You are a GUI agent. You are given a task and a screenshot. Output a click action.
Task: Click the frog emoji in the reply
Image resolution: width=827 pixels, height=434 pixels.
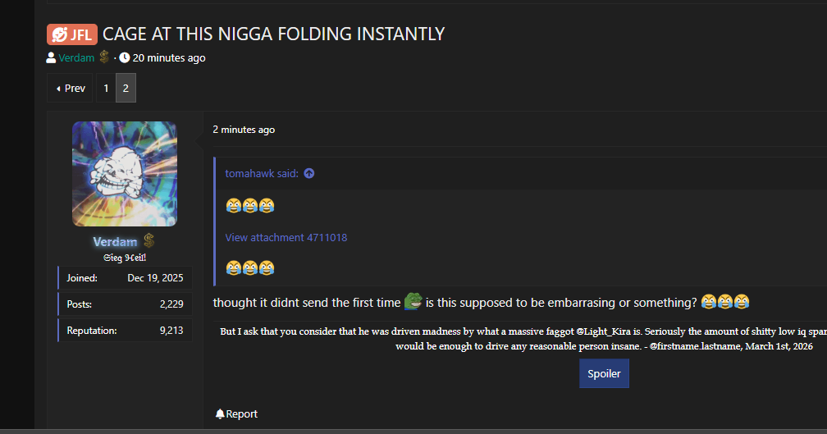[413, 302]
